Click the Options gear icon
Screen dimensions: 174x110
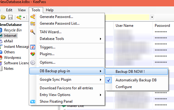(x=33, y=62)
